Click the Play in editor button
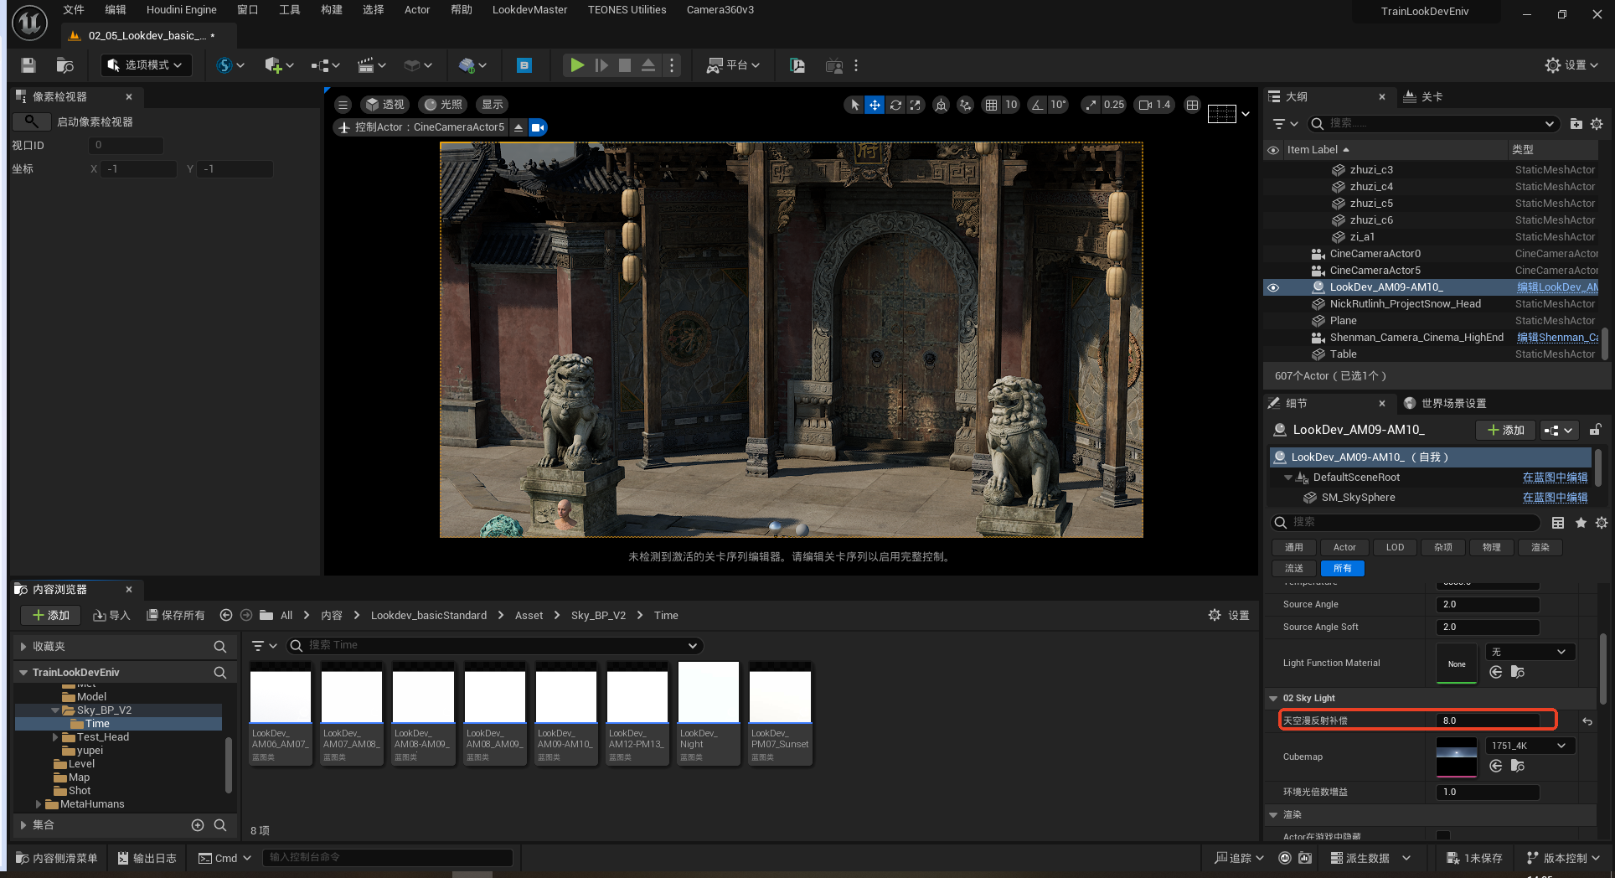This screenshot has width=1615, height=878. coord(576,65)
